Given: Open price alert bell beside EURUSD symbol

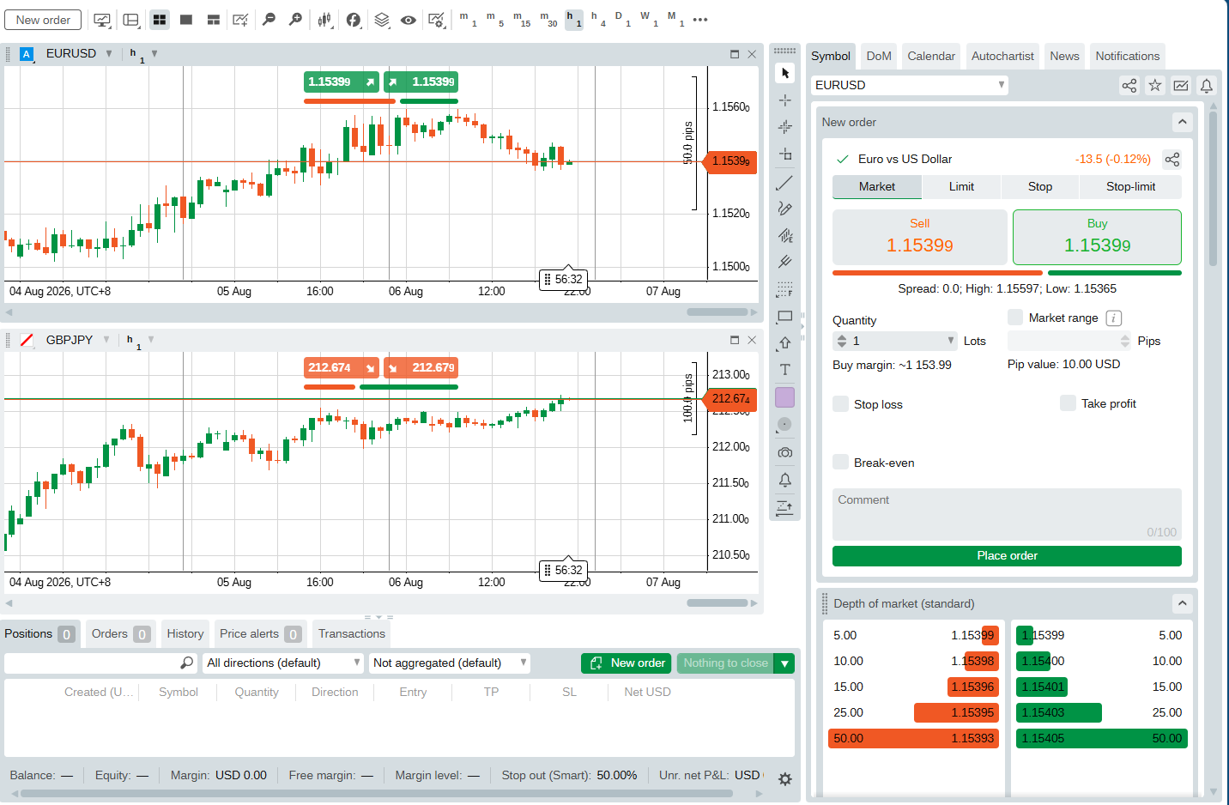Looking at the screenshot, I should pyautogui.click(x=1207, y=85).
